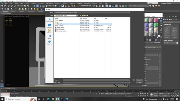This screenshot has height=101, width=180.
Task: Choose the Select and Move tool
Action: (37, 6)
